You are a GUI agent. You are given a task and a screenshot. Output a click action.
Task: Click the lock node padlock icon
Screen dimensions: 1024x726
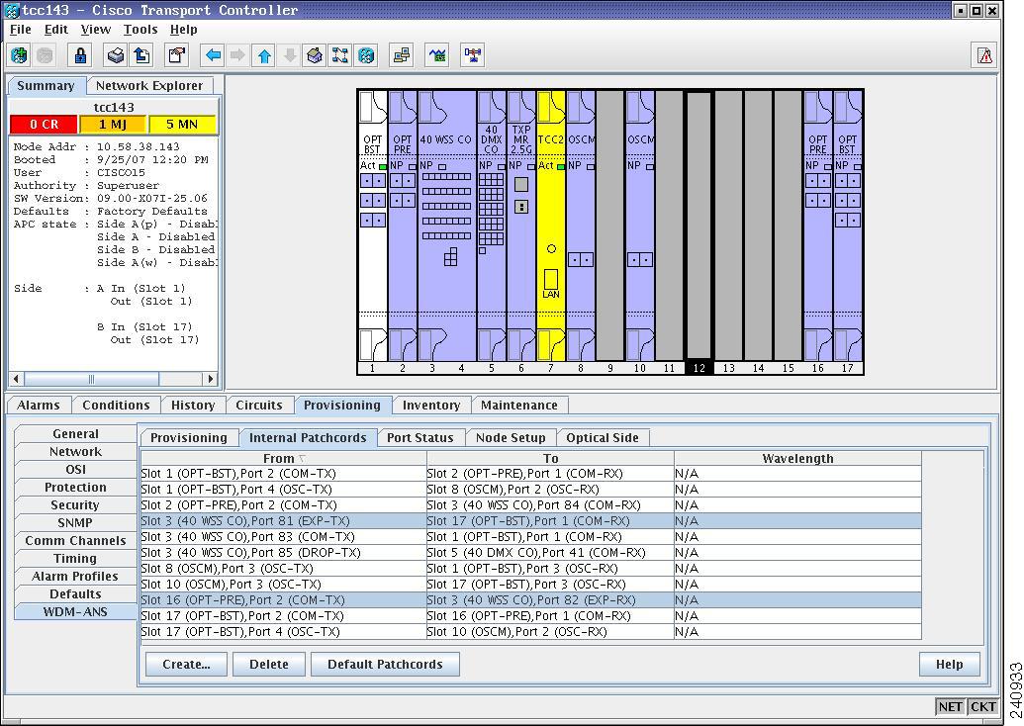tap(80, 55)
